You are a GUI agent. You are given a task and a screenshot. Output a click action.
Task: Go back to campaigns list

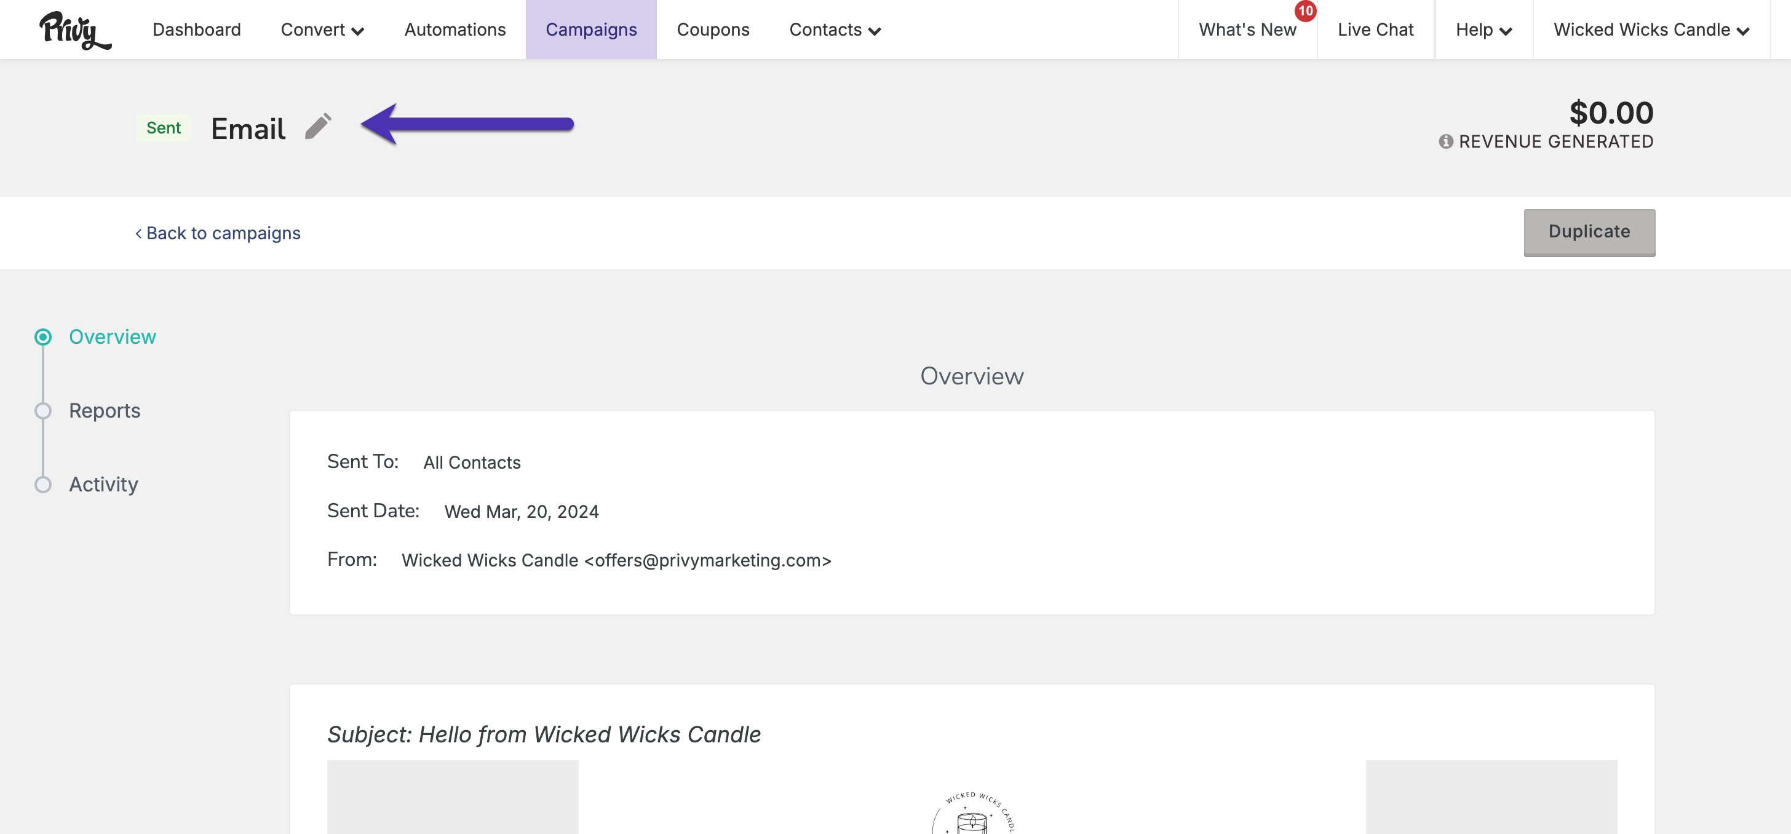tap(218, 234)
